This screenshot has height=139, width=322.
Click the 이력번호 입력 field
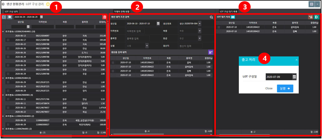click(136, 31)
